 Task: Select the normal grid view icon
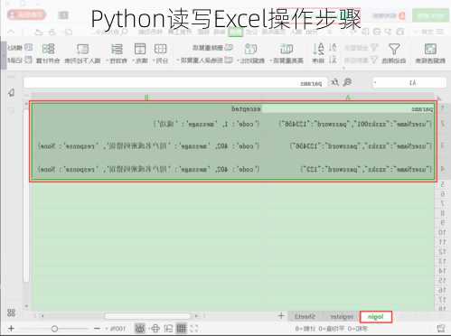point(181,328)
